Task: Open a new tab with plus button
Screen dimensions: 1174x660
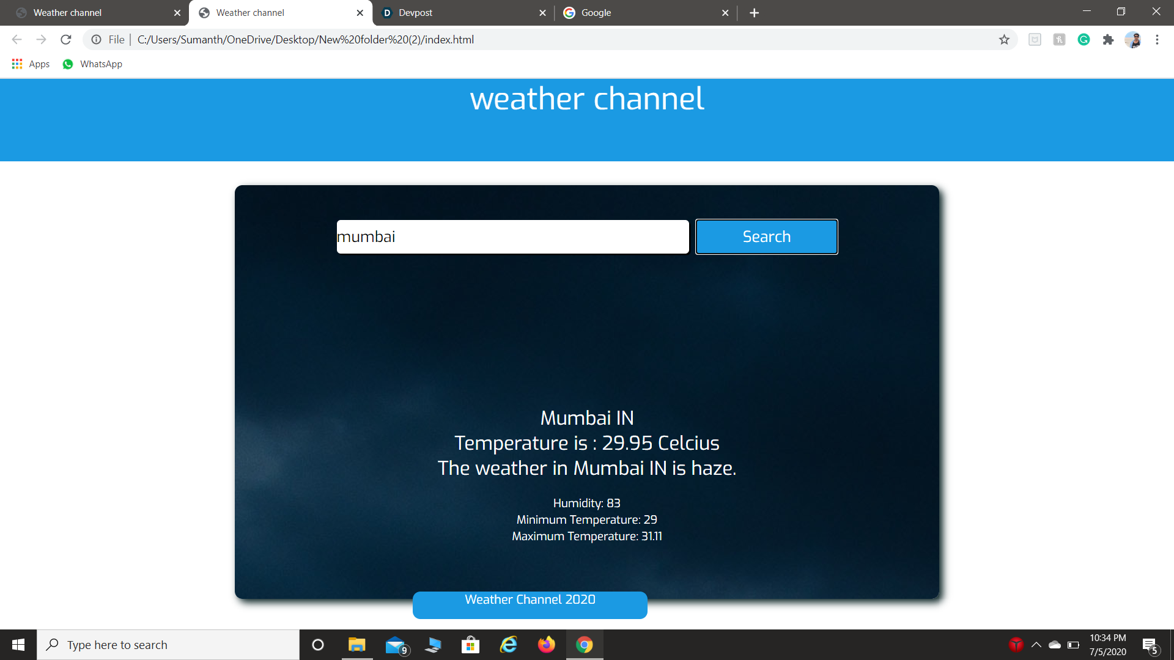Action: click(x=754, y=13)
